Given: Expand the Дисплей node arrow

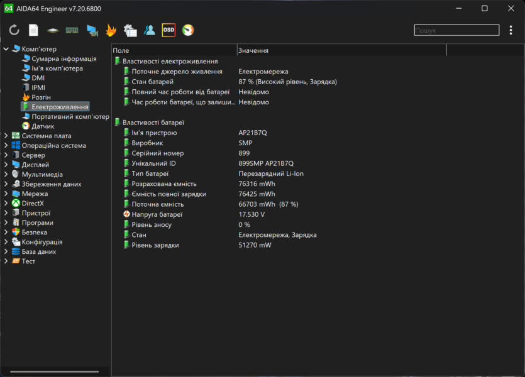Looking at the screenshot, I should (x=6, y=165).
